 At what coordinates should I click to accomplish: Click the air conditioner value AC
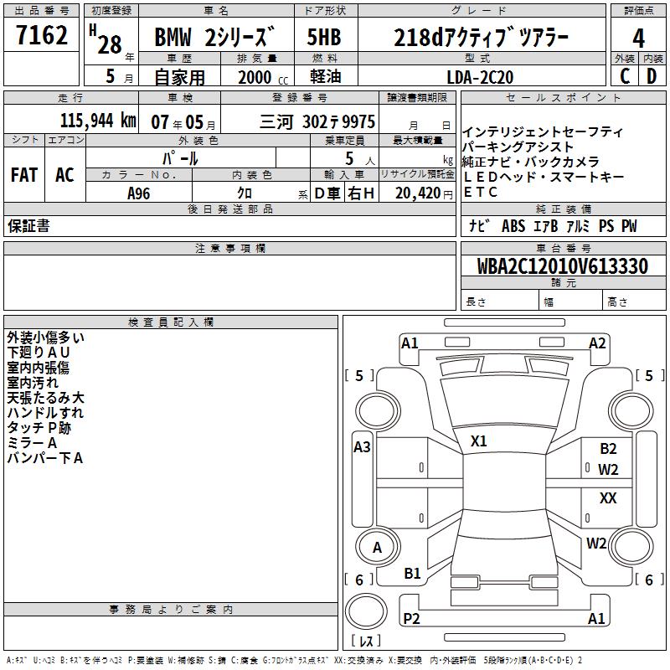pyautogui.click(x=64, y=175)
